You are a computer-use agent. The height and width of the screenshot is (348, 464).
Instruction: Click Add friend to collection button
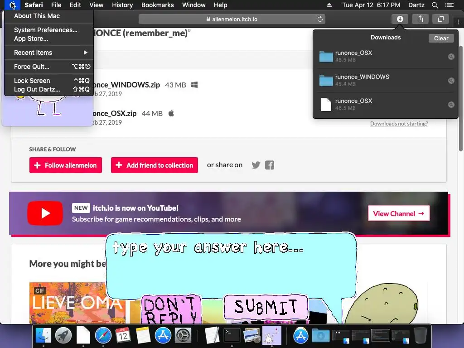click(x=155, y=165)
